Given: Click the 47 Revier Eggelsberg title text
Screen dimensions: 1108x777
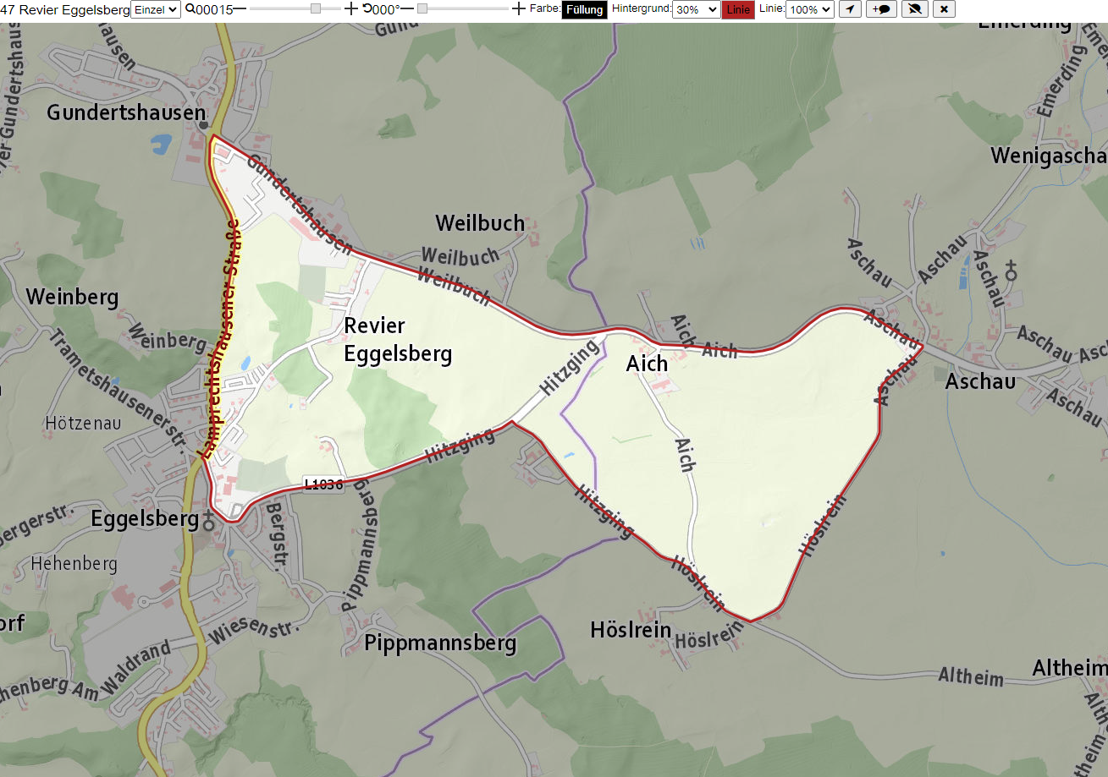Looking at the screenshot, I should click(x=65, y=9).
